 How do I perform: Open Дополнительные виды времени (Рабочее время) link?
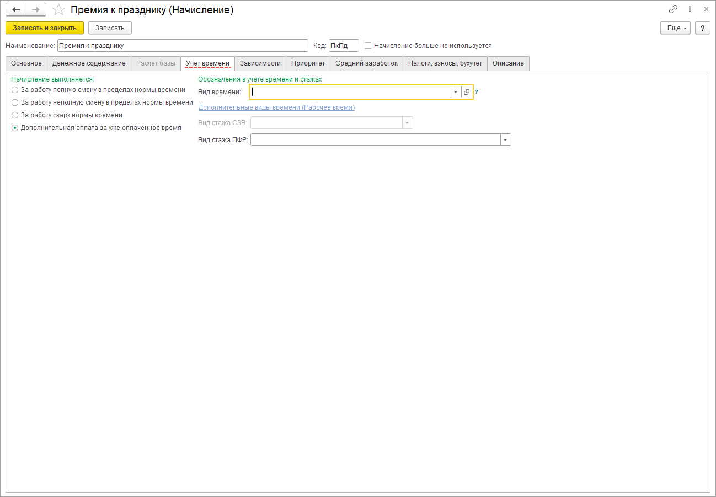276,107
